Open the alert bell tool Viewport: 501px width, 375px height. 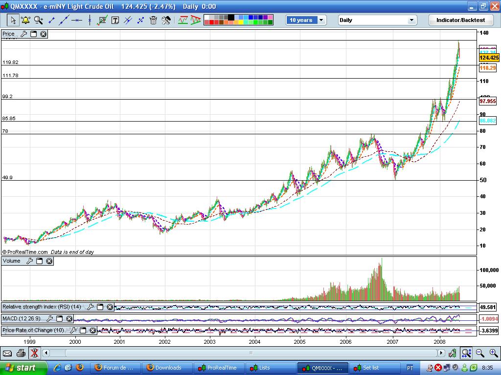click(25, 21)
